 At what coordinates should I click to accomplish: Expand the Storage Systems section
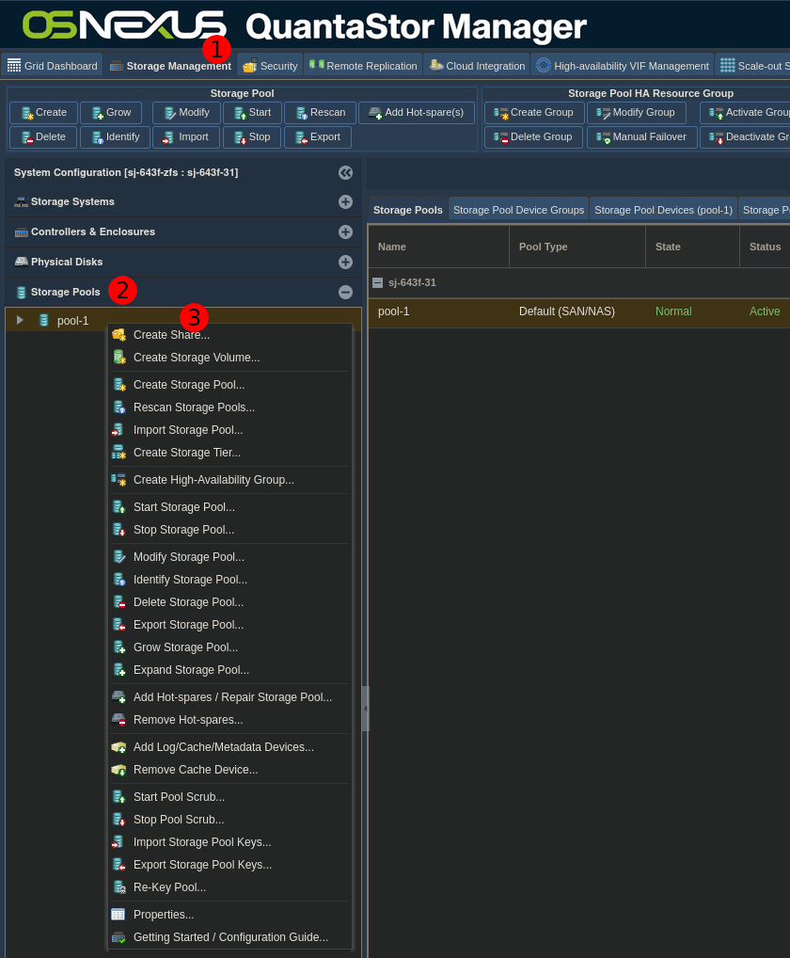tap(345, 201)
